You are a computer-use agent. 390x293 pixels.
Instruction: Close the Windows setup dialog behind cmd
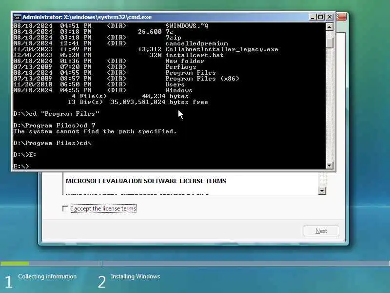pyautogui.click(x=341, y=17)
